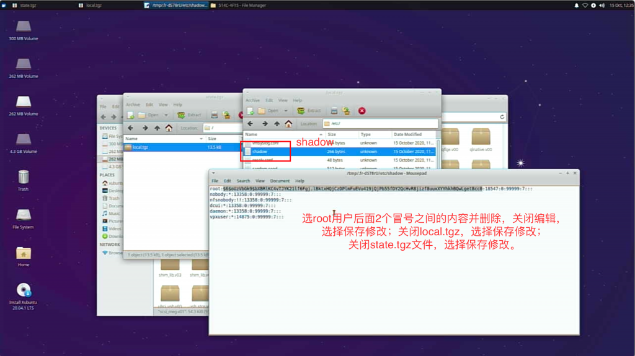635x356 pixels.
Task: Go to archive home in state.tgz window
Action: click(169, 128)
